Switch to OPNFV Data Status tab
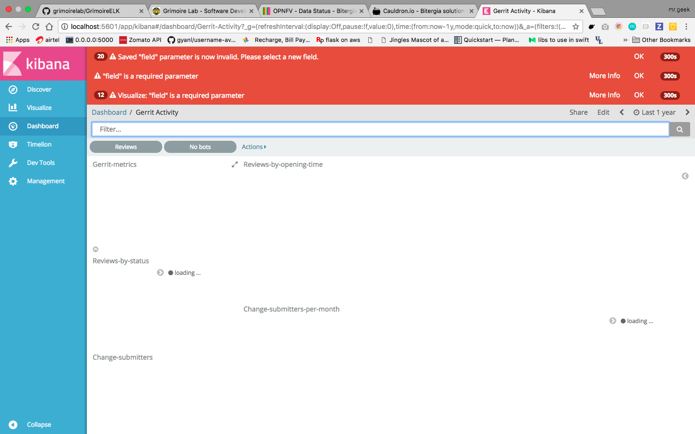695x434 pixels. coord(313,11)
